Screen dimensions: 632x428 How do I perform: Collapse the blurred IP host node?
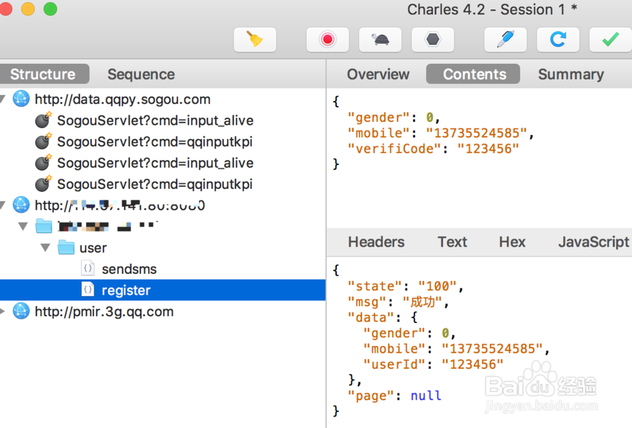tap(3, 205)
